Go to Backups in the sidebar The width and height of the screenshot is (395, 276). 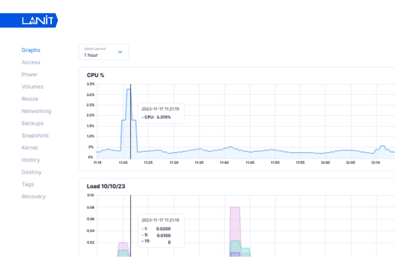(x=32, y=123)
